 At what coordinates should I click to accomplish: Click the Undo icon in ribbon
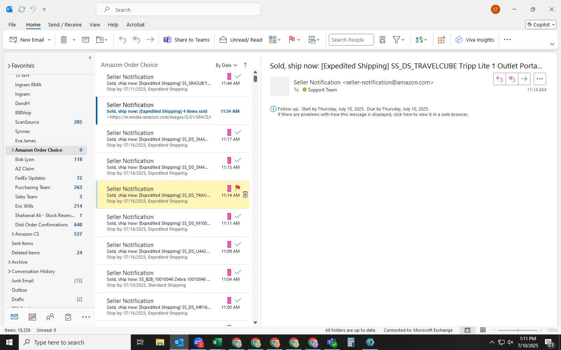click(x=122, y=40)
